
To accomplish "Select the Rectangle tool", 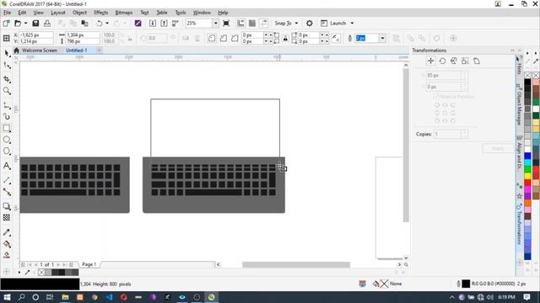I will (x=7, y=128).
